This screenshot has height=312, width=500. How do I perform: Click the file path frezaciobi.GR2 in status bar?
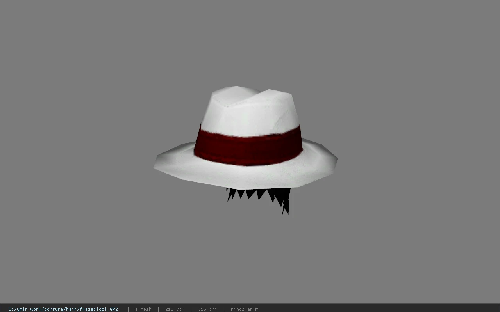(x=63, y=309)
